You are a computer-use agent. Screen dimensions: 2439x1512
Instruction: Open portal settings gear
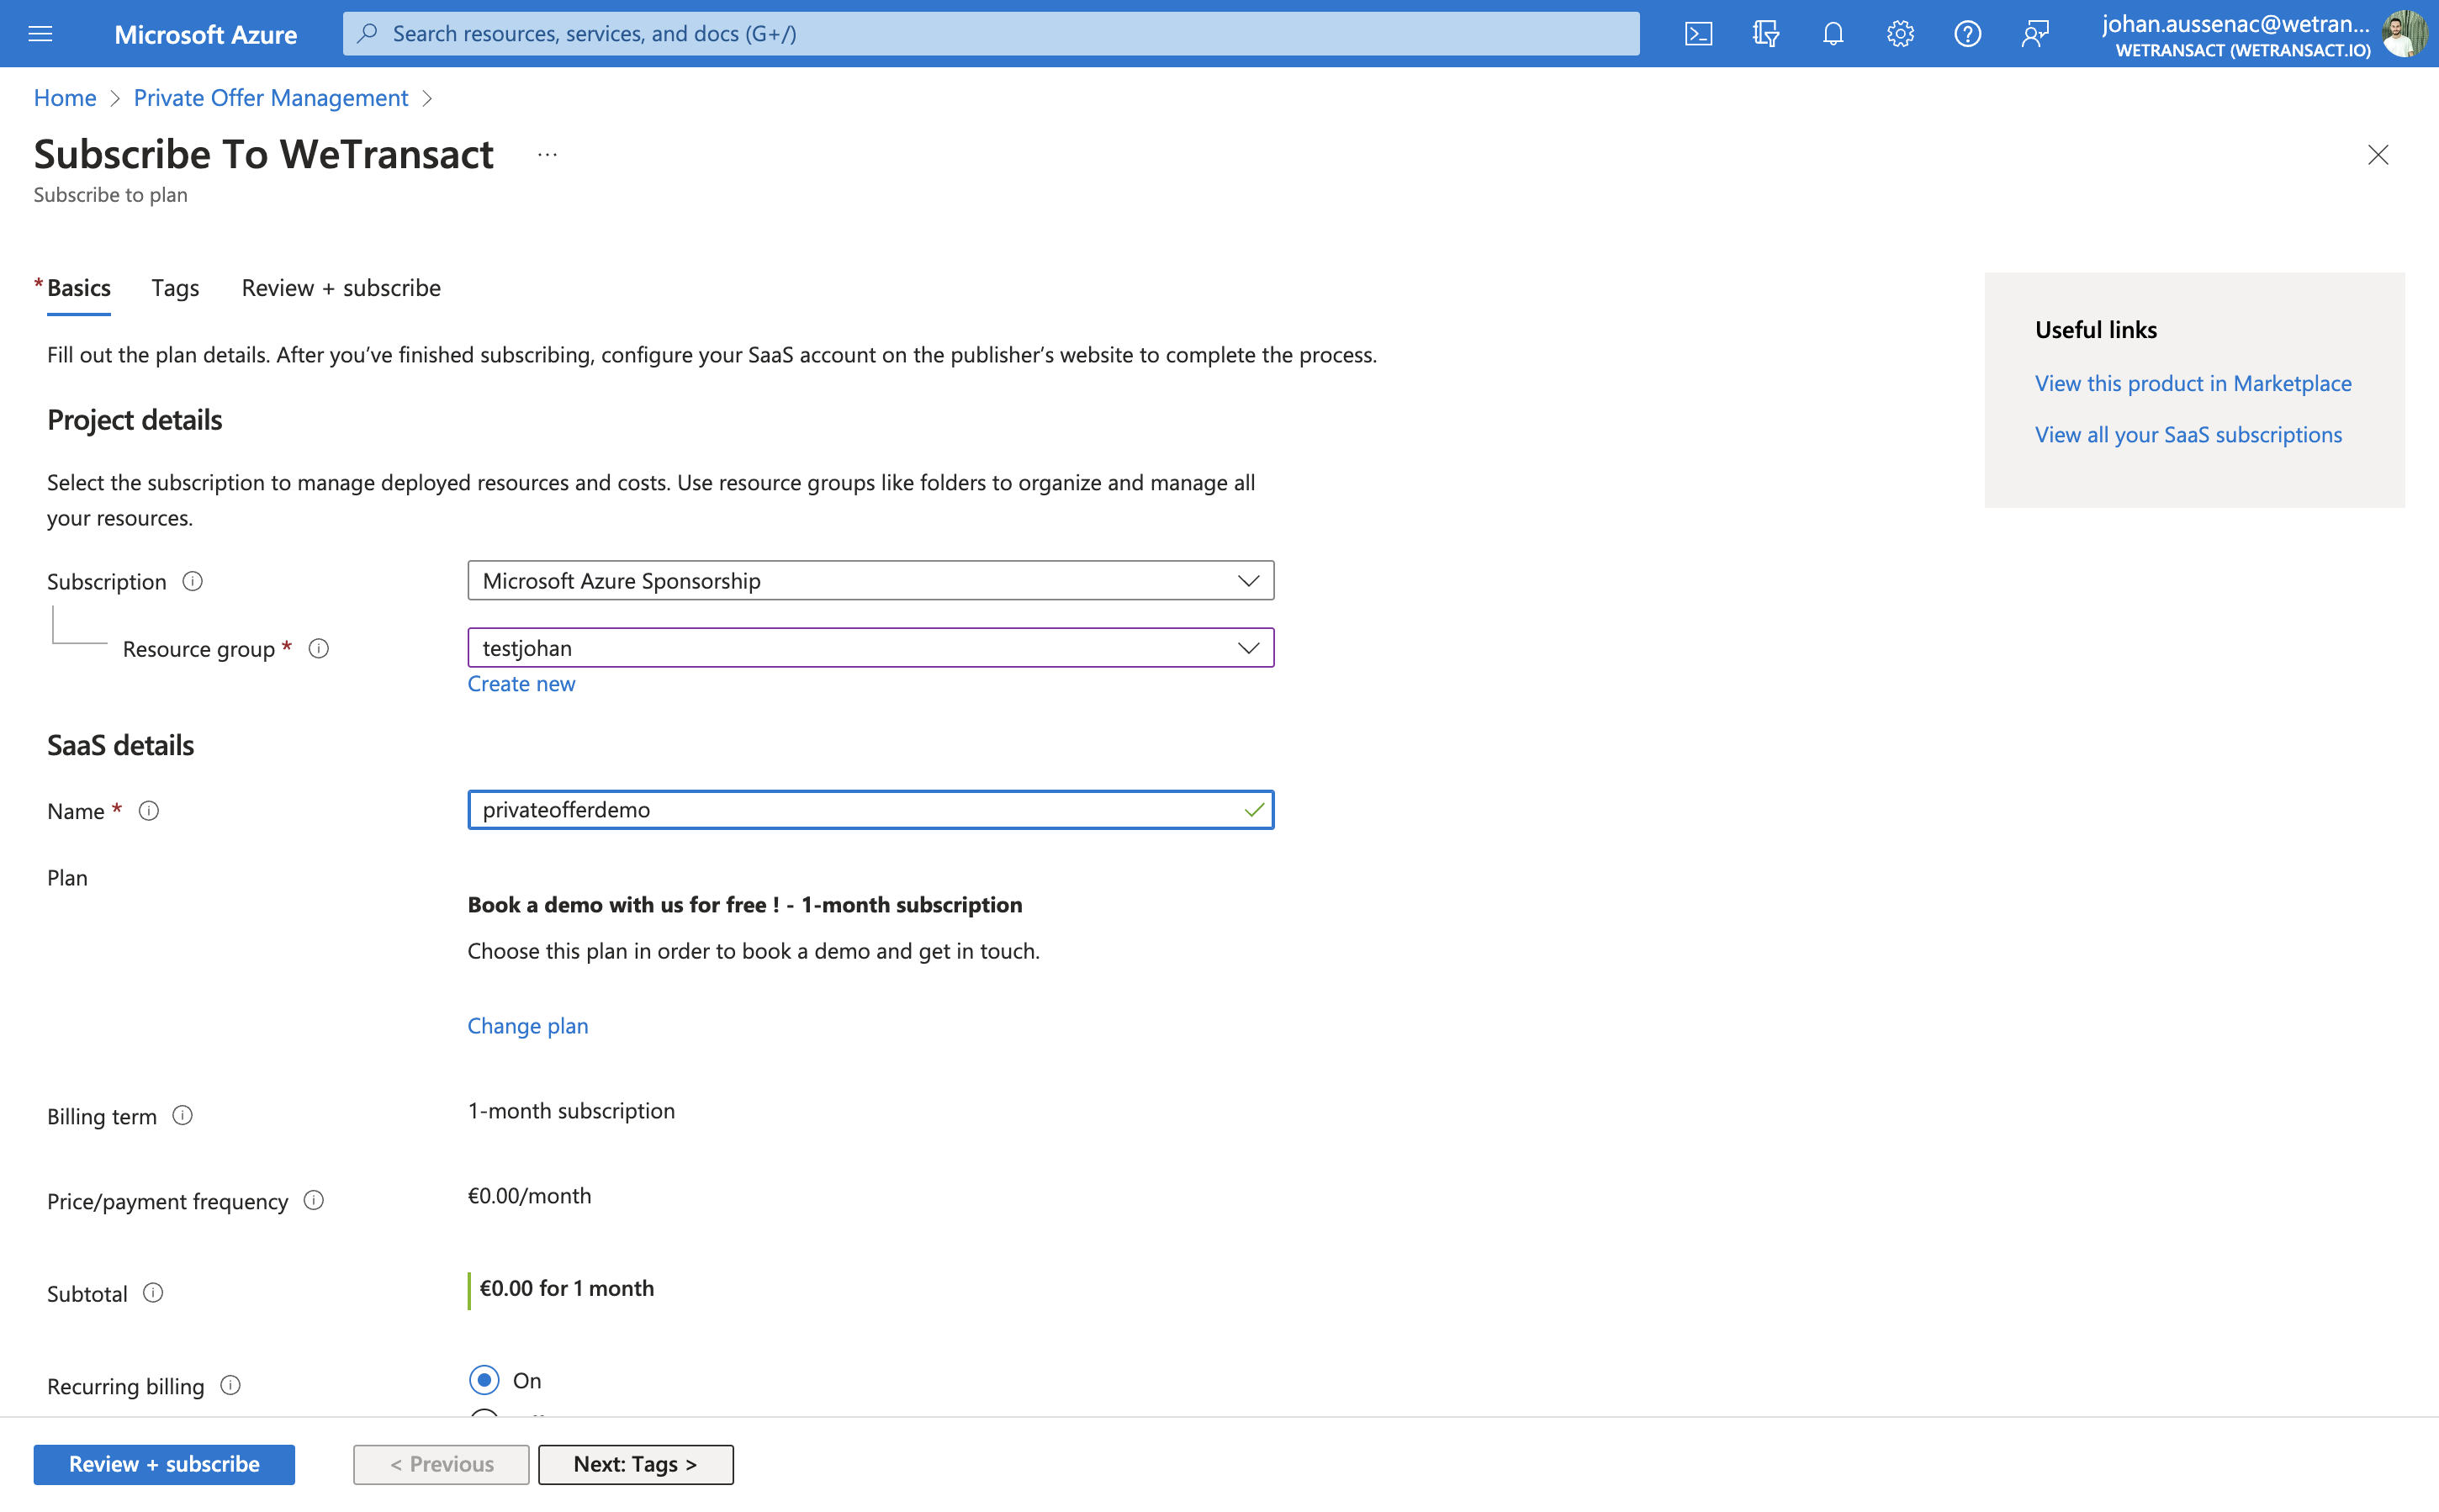tap(1900, 34)
